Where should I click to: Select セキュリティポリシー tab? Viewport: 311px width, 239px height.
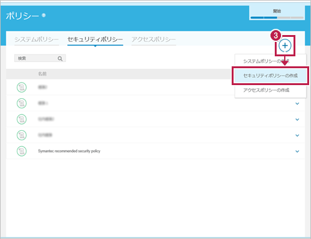(95, 39)
